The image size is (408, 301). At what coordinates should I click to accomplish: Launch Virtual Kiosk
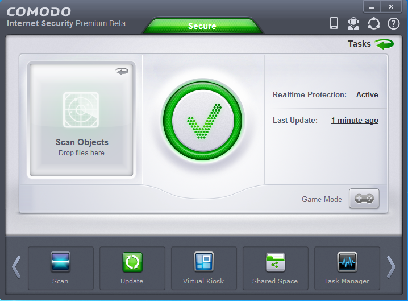[x=204, y=268]
